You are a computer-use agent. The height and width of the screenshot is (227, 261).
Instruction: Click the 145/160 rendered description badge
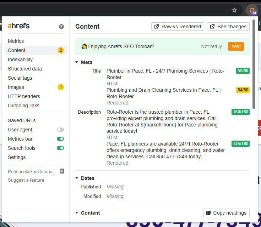click(240, 144)
